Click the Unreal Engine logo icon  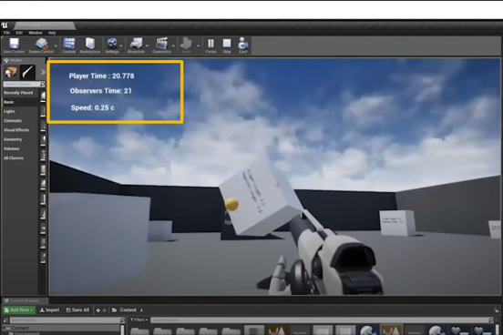5,25
